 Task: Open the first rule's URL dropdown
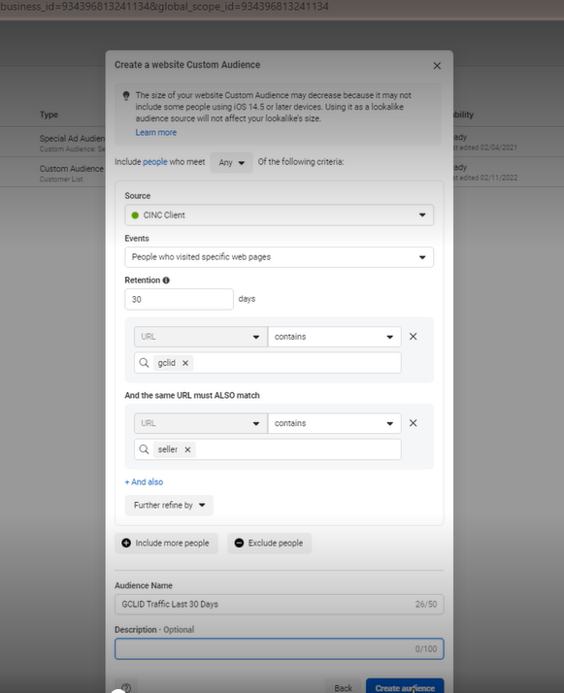coord(201,337)
